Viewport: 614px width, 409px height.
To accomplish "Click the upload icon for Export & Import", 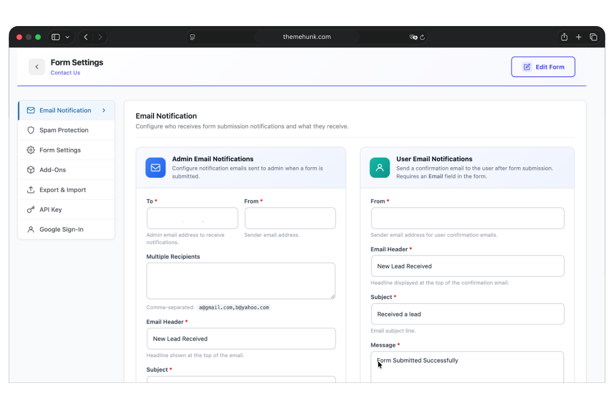I will pyautogui.click(x=31, y=190).
